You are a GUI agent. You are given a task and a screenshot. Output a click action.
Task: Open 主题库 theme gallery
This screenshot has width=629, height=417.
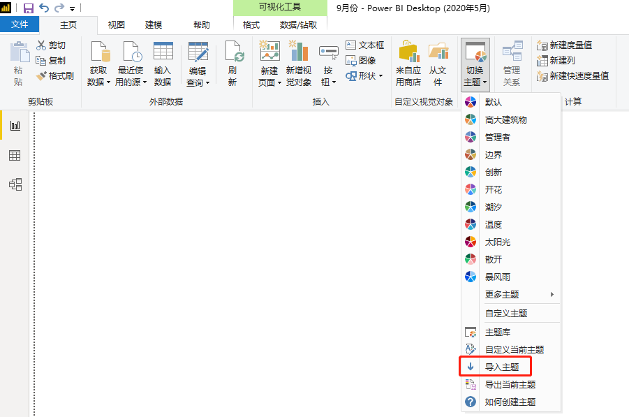coord(510,332)
